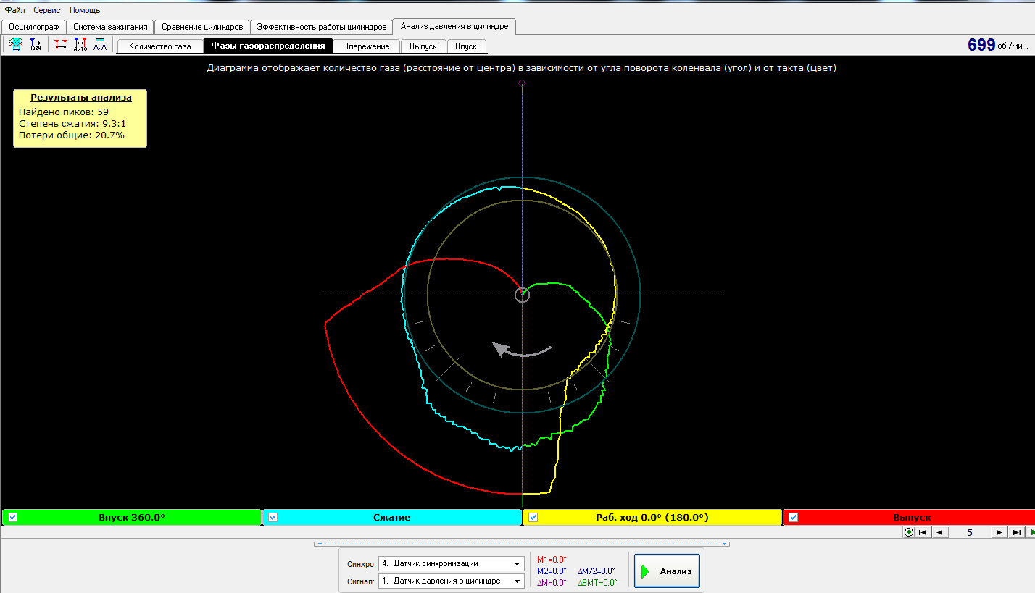Open the Эффективность работы цилиндров tab
Image resolution: width=1035 pixels, height=593 pixels.
click(322, 27)
